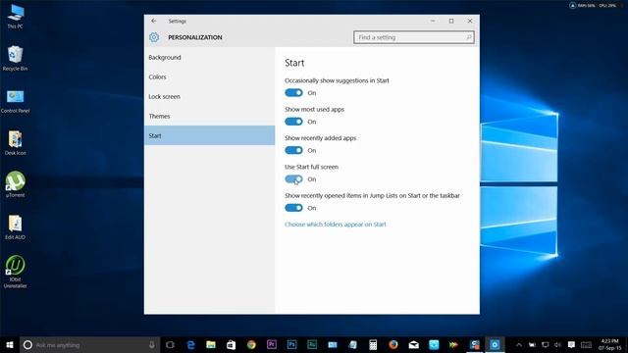Screen dimensions: 628x353
Task: Open the Windows Store taskbar icon
Action: (232, 345)
